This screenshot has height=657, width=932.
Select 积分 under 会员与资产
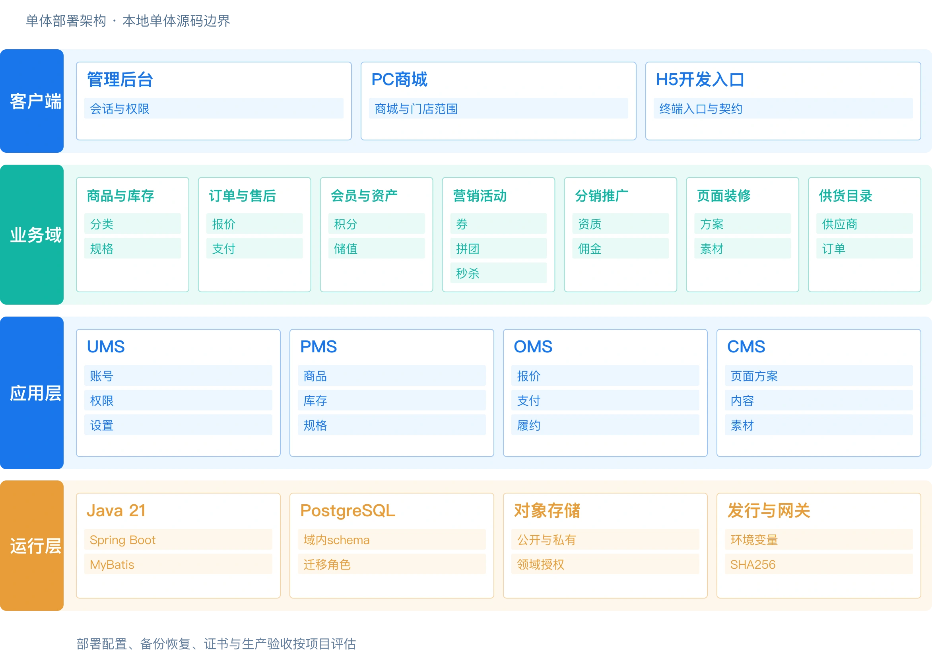pyautogui.click(x=376, y=224)
